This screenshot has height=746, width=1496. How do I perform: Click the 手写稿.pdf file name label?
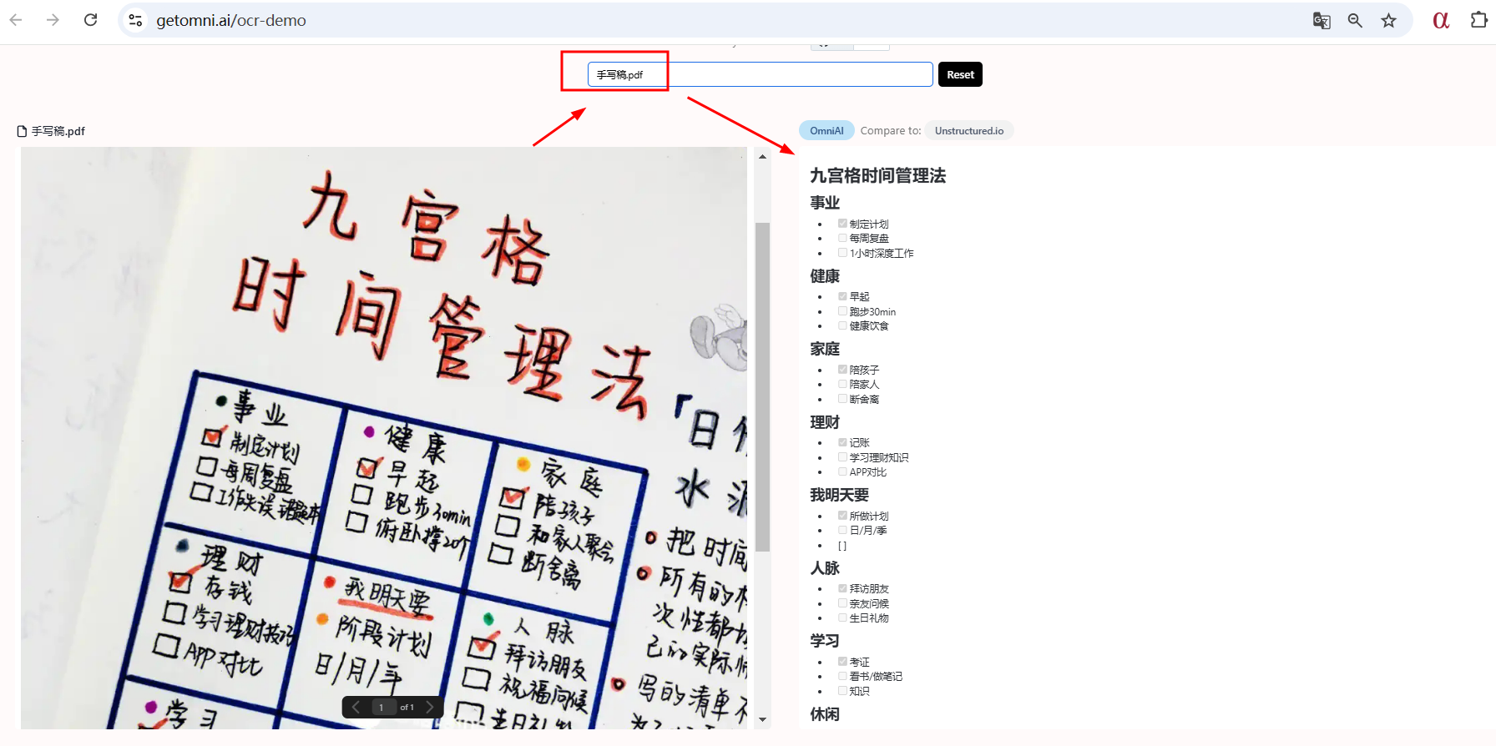point(58,131)
